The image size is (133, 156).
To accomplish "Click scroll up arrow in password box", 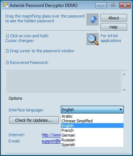I will (x=124, y=74).
